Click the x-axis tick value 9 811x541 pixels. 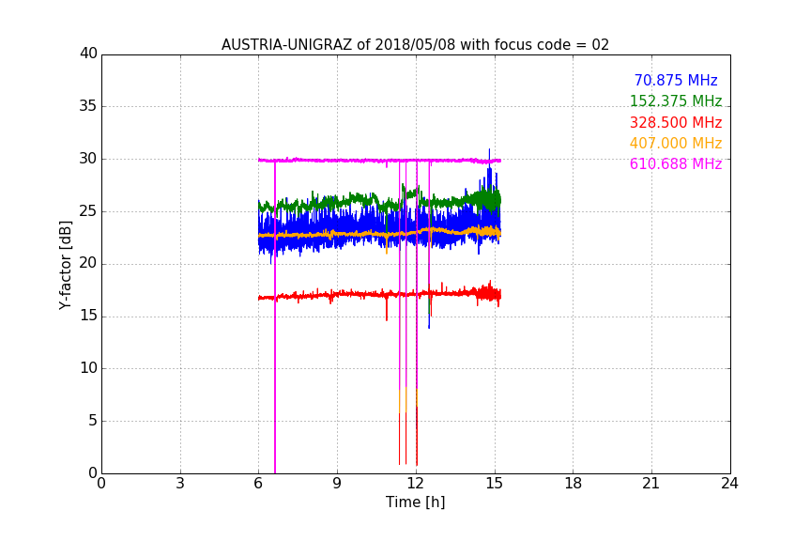tap(337, 484)
